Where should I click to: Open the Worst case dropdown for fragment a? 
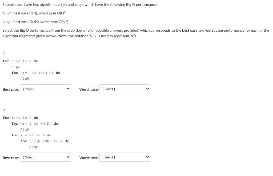[x=125, y=89]
